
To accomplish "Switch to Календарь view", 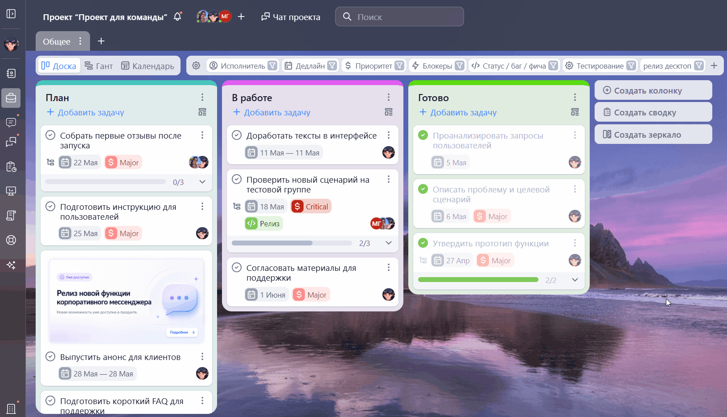I will [x=148, y=66].
